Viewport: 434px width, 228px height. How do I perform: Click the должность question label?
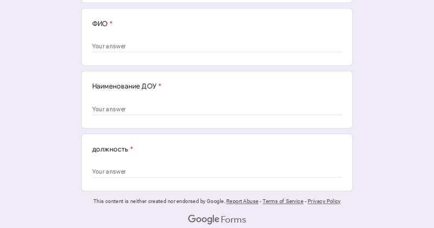[x=110, y=149]
